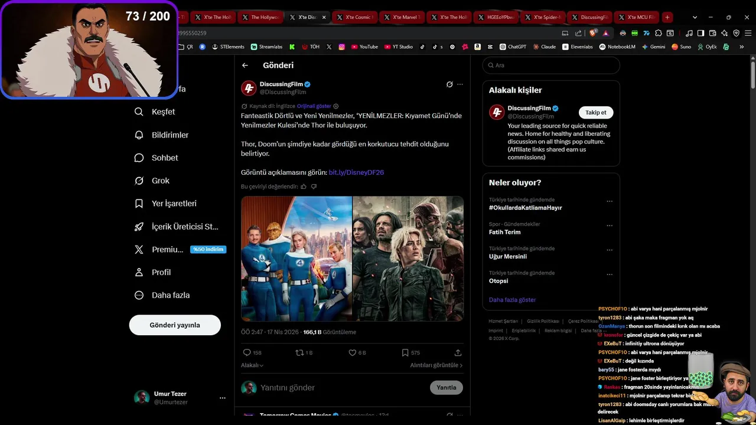Rate translation with thumbs up

304,187
